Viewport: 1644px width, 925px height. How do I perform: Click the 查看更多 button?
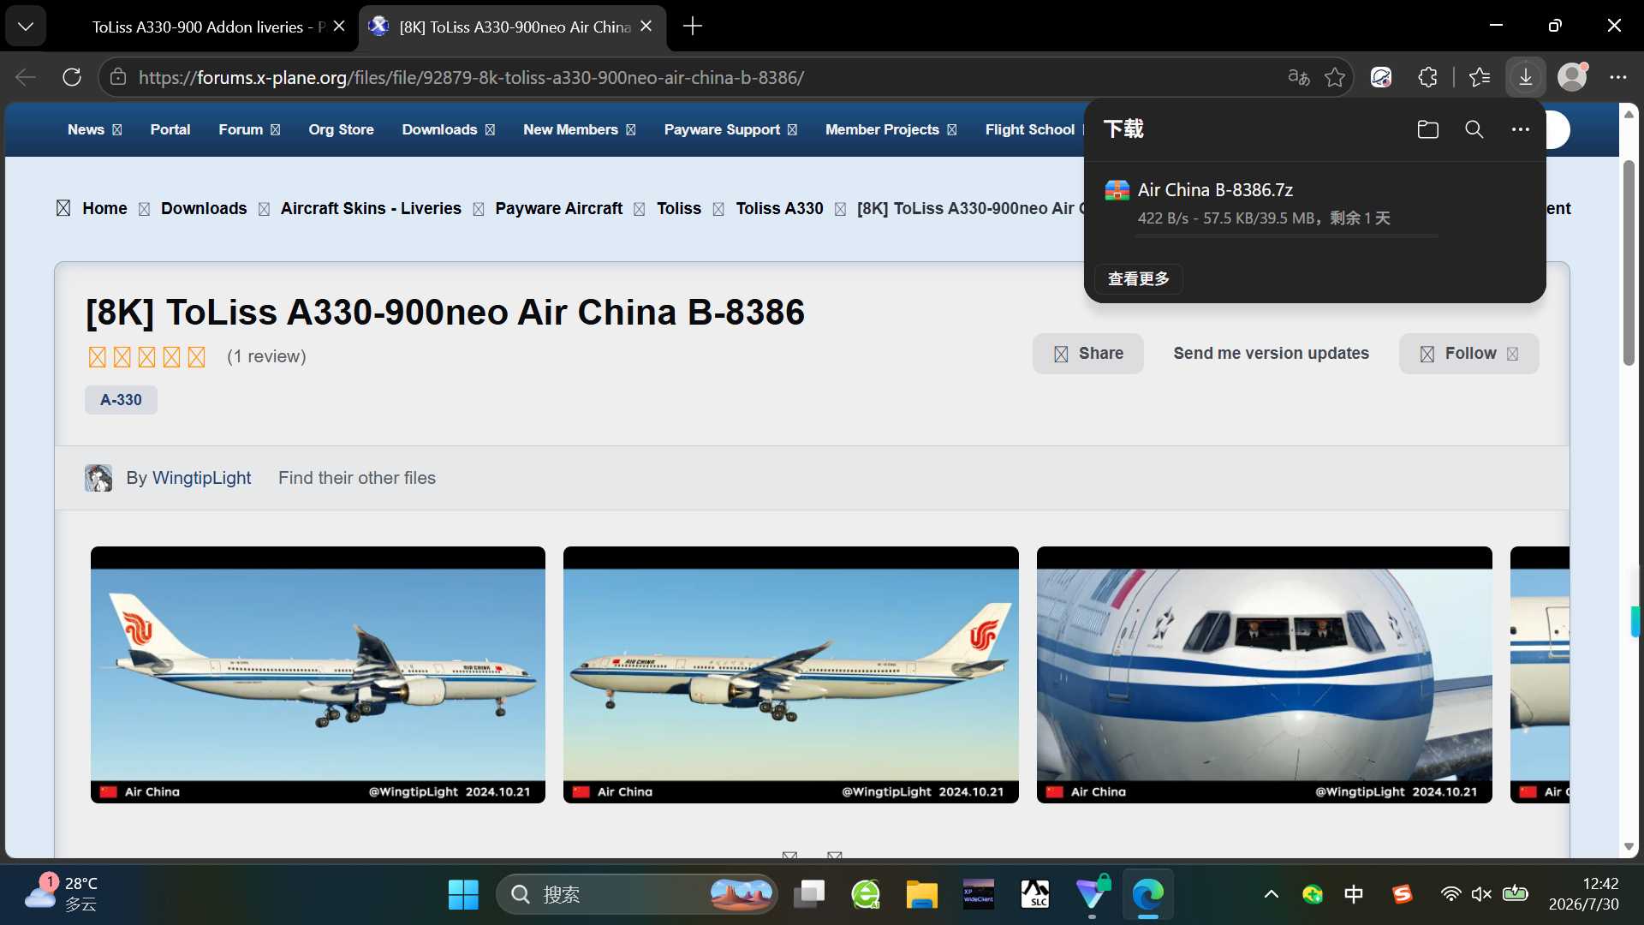[x=1138, y=279]
